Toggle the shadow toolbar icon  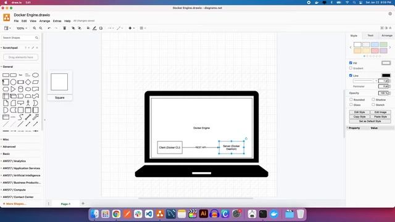(x=101, y=28)
